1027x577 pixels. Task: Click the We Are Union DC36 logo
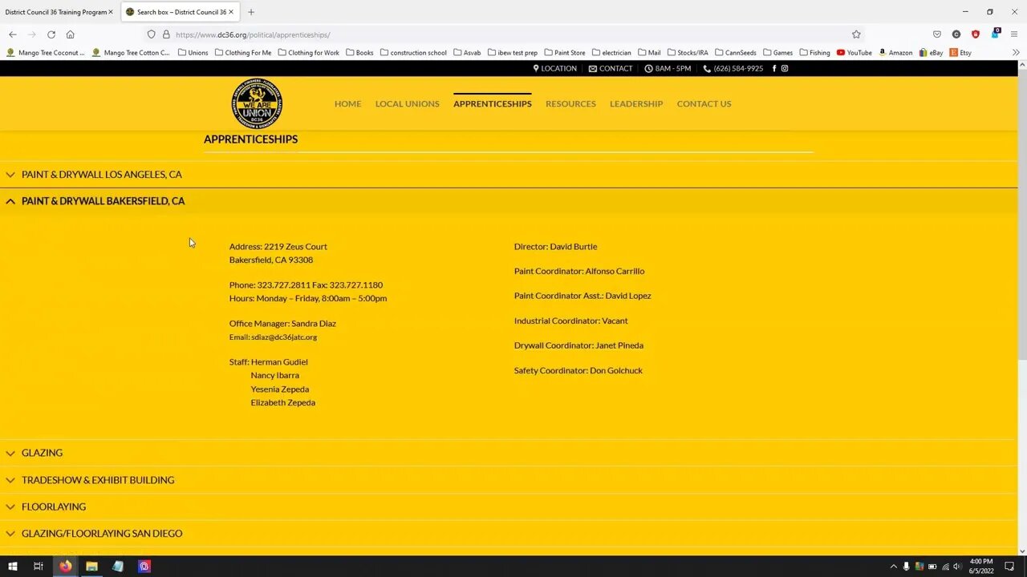tap(257, 103)
